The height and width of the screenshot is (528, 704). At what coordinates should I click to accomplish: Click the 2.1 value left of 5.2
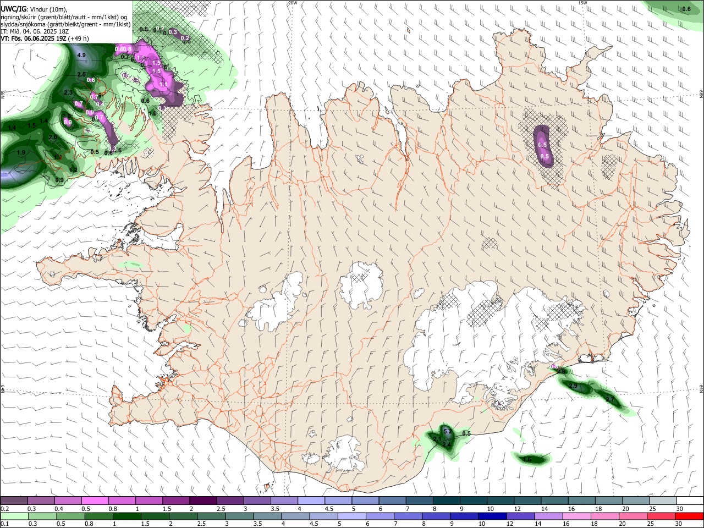point(437,439)
